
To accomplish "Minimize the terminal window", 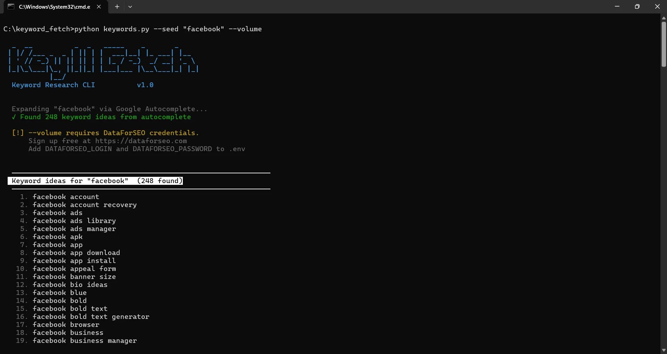I will click(x=617, y=7).
